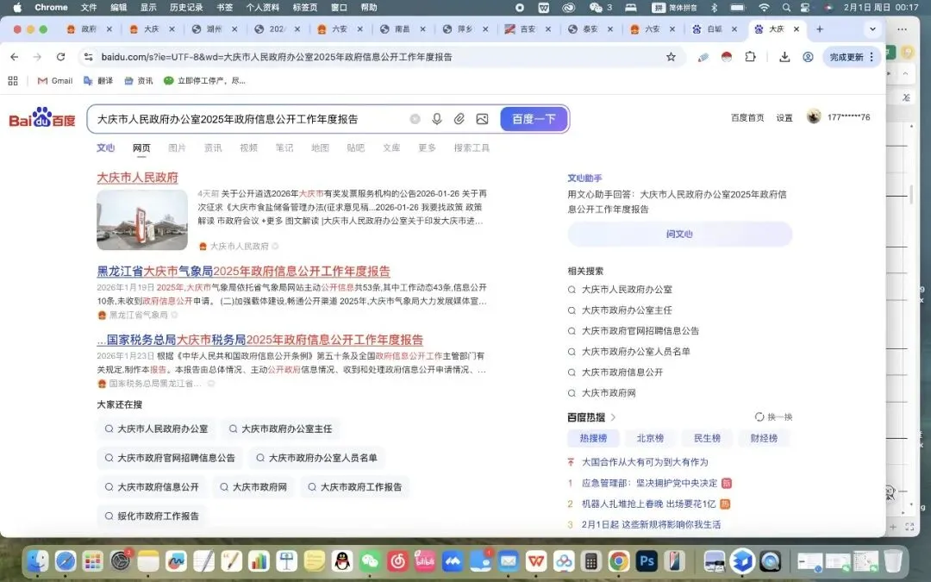Launch Photoshop from the Dock

(x=646, y=560)
